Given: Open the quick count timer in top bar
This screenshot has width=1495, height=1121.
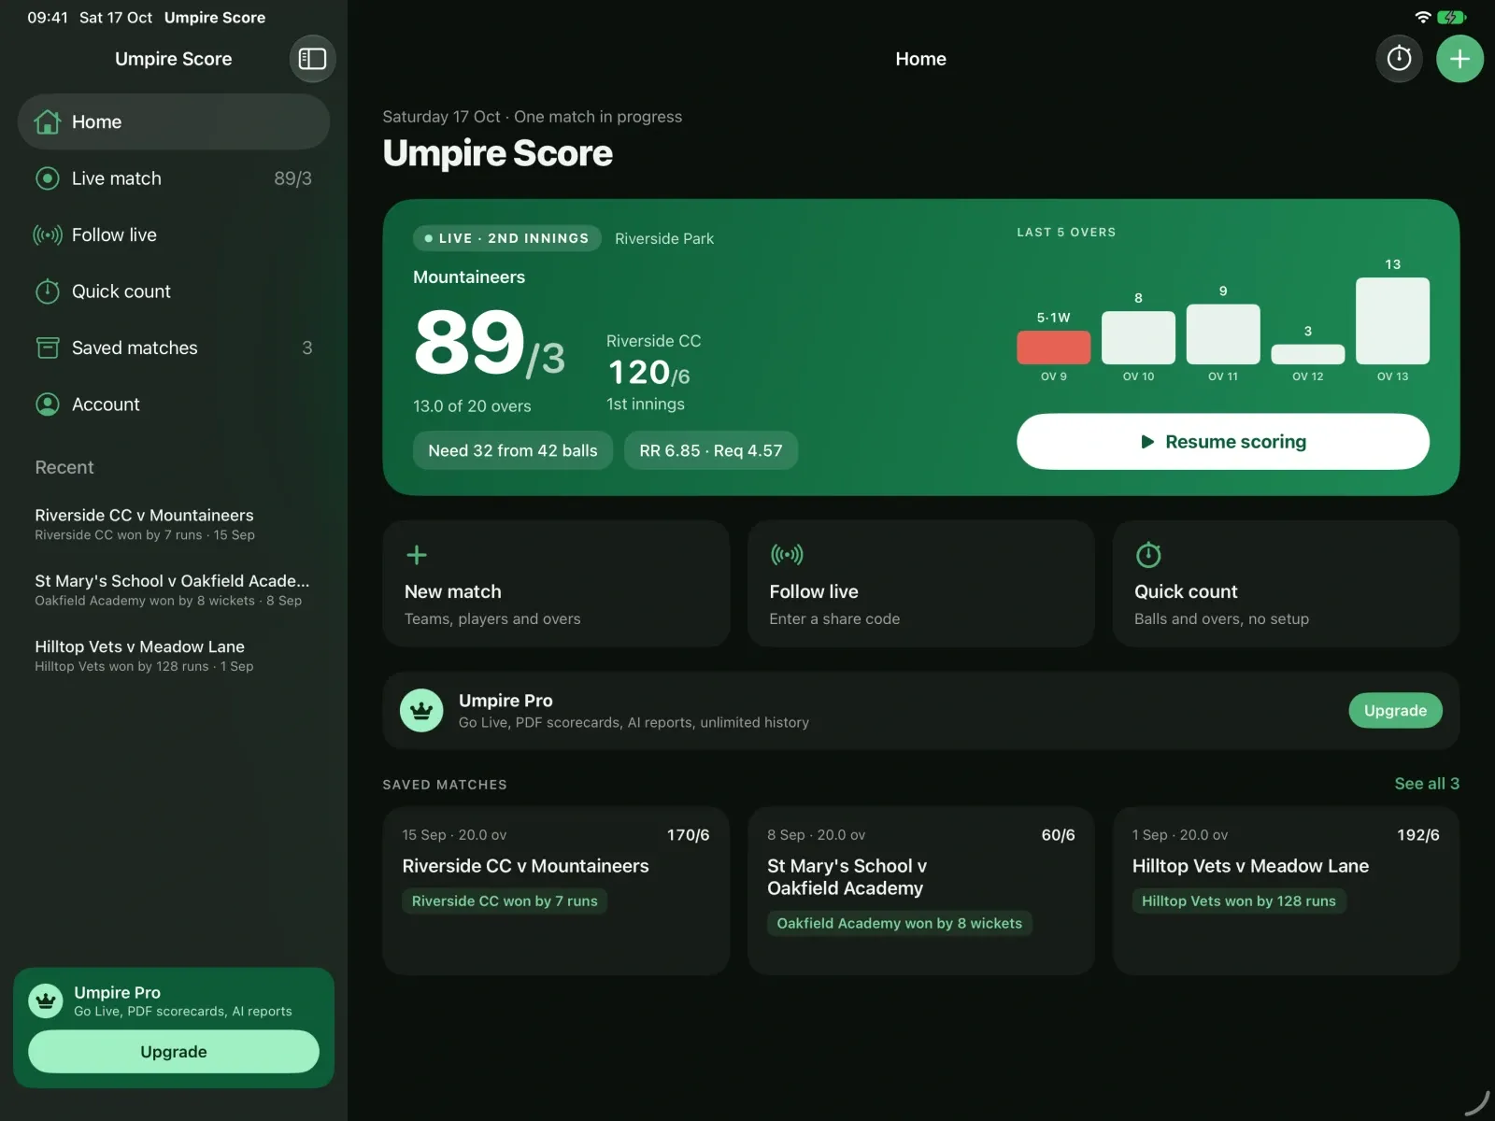Looking at the screenshot, I should point(1399,59).
